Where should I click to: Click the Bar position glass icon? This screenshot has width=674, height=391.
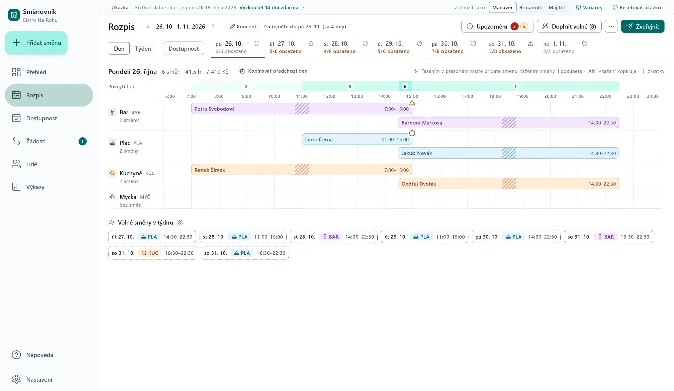coord(112,112)
